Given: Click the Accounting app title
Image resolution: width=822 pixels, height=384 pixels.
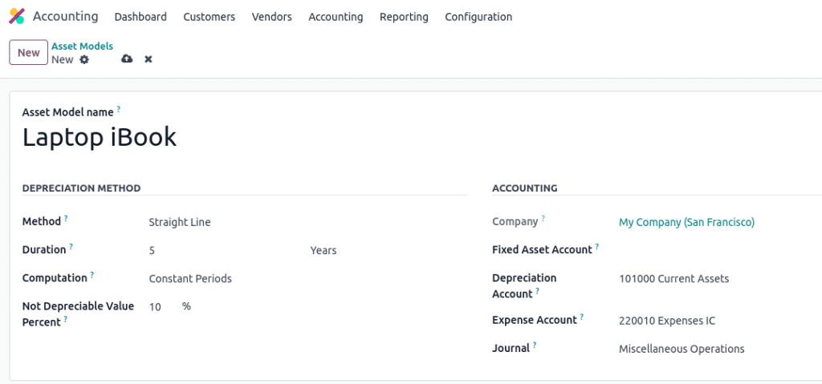Looking at the screenshot, I should (x=66, y=16).
